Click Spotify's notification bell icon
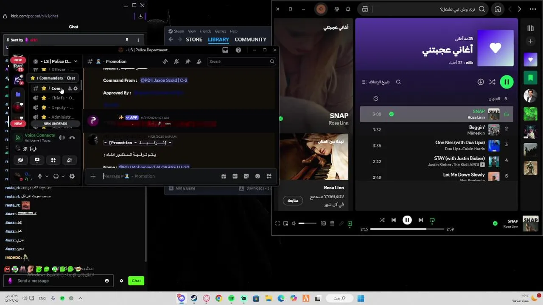 [x=348, y=9]
